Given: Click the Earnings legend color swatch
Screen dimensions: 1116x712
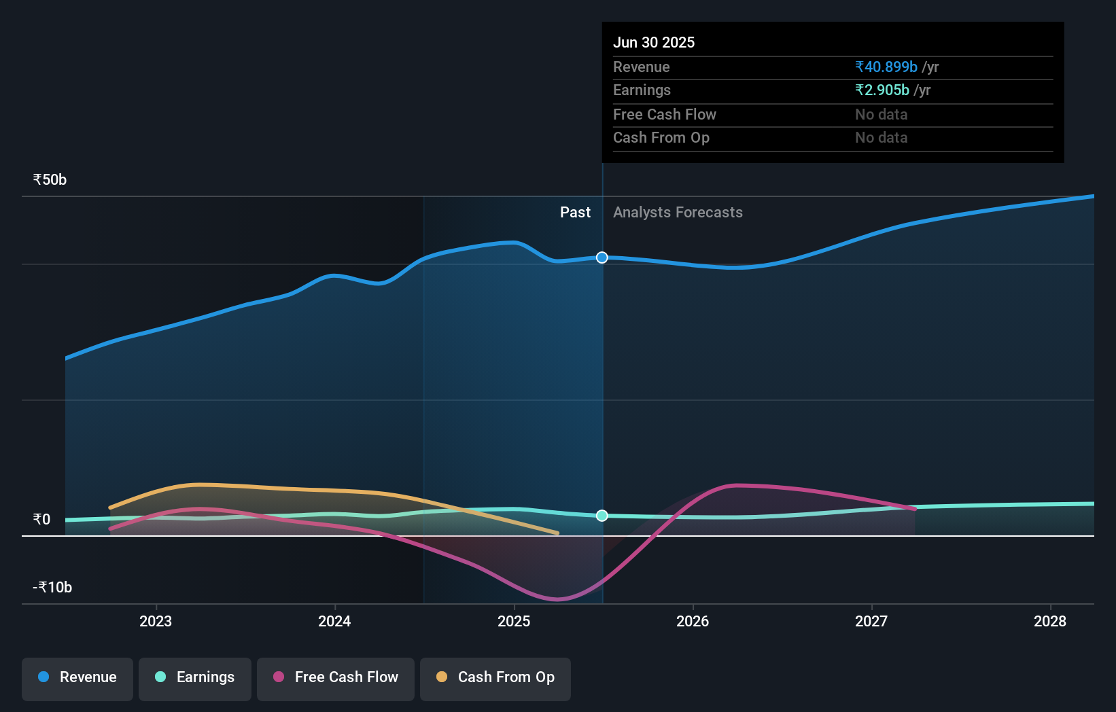Looking at the screenshot, I should pos(160,677).
